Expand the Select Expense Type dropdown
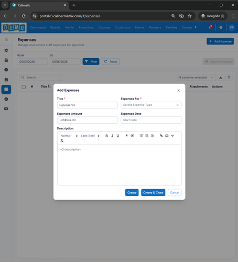 (151, 105)
